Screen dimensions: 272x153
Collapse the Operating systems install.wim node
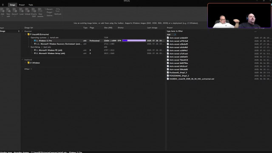pyautogui.click(x=28, y=37)
